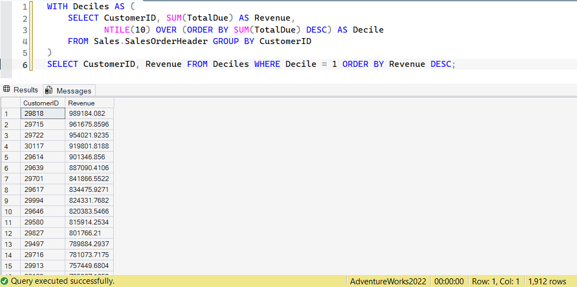Select revenue value 834475.9271
This screenshot has width=577, height=287.
click(89, 190)
